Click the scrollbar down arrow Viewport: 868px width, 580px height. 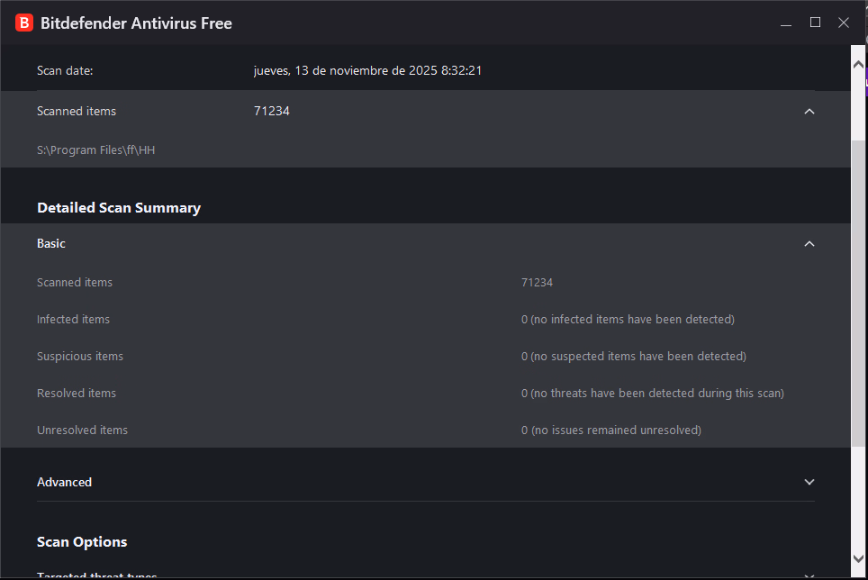pyautogui.click(x=858, y=558)
